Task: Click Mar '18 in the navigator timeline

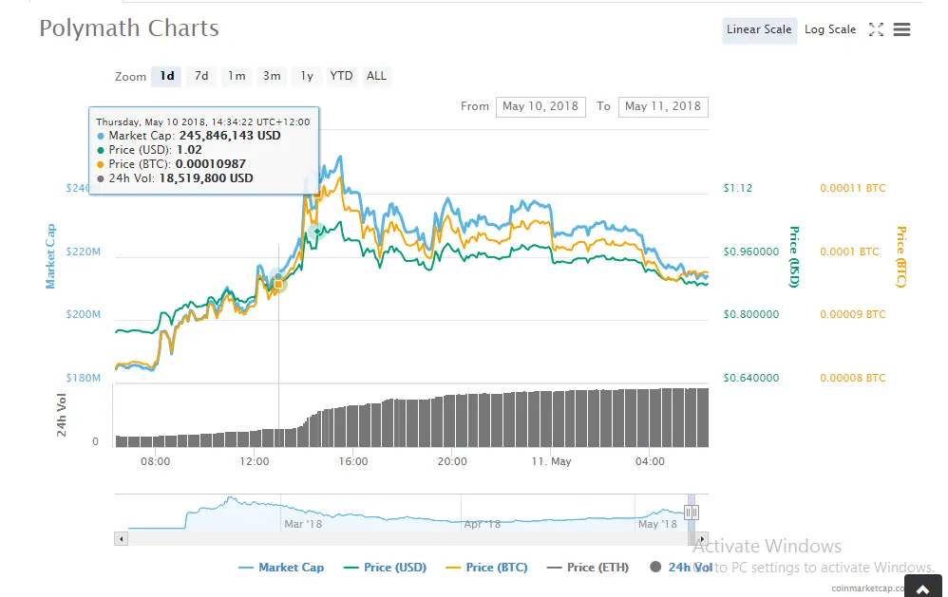Action: click(x=303, y=524)
